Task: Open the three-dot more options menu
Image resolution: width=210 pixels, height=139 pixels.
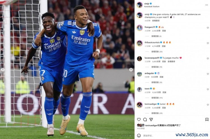Action: tap(207, 5)
